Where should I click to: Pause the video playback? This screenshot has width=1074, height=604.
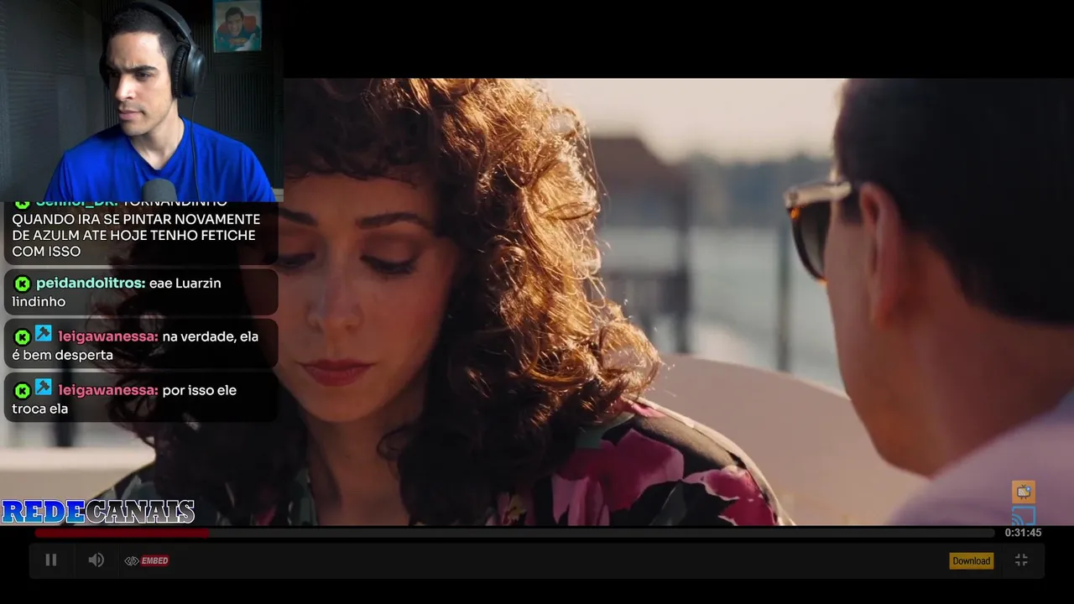click(51, 560)
